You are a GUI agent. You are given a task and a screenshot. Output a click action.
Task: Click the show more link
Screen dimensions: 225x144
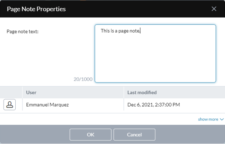208,119
